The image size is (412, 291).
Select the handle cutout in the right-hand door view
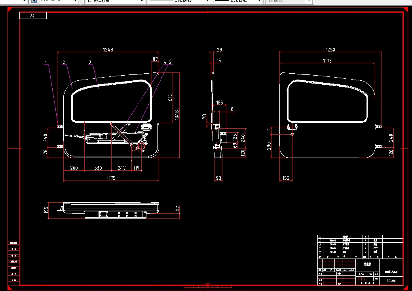click(x=292, y=127)
